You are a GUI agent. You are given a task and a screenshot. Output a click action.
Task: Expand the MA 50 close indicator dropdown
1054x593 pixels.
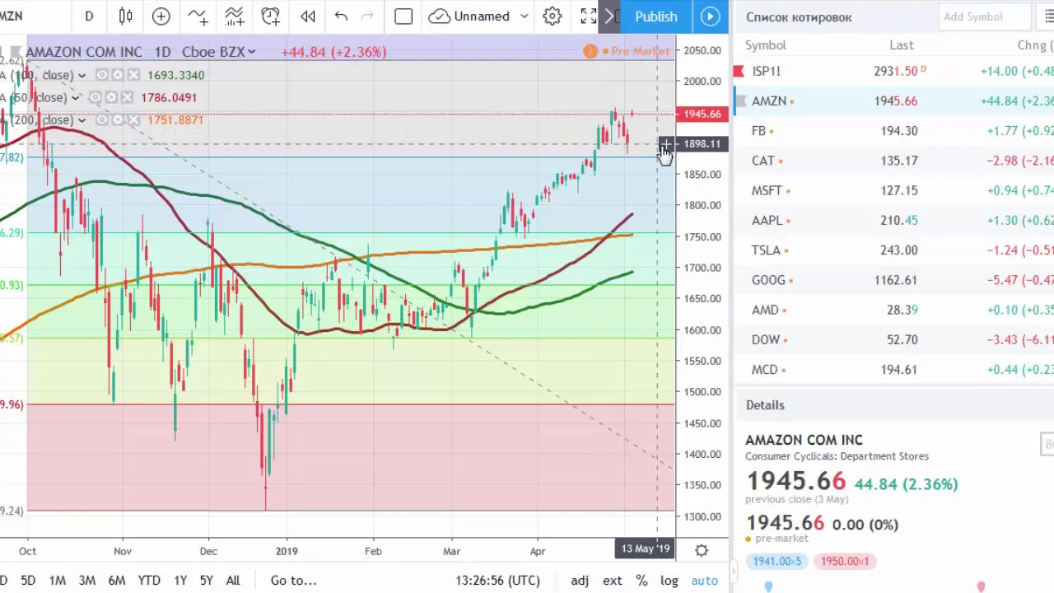75,98
